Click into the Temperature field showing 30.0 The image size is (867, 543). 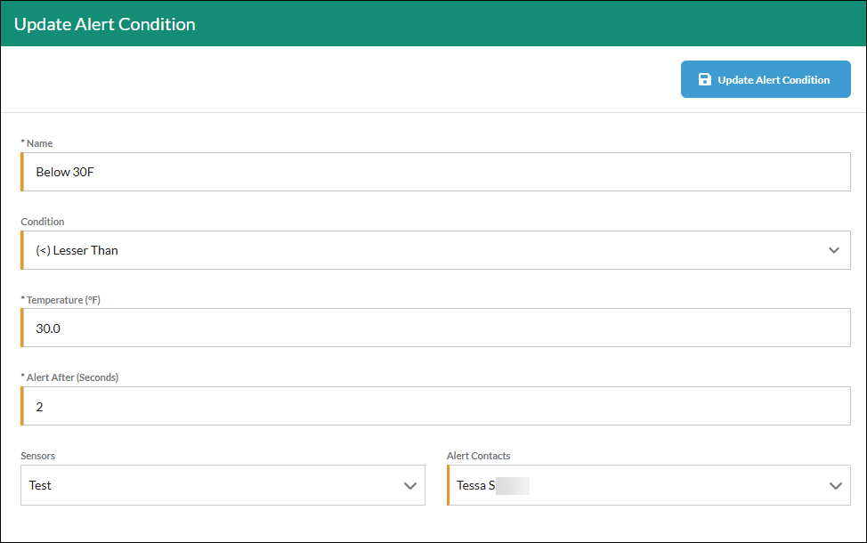[435, 328]
